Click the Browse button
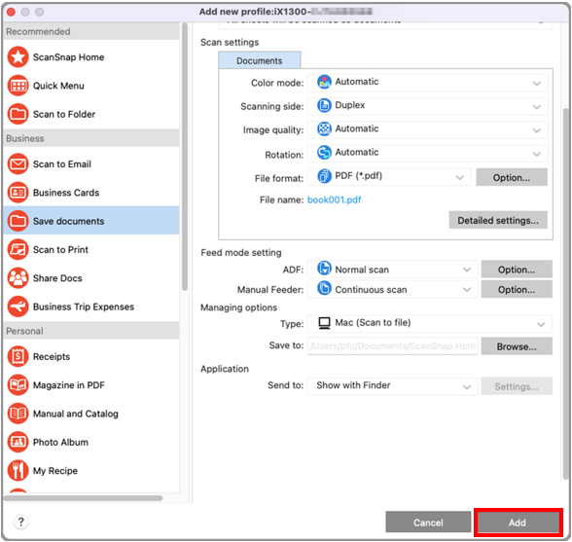The height and width of the screenshot is (542, 572). point(517,346)
